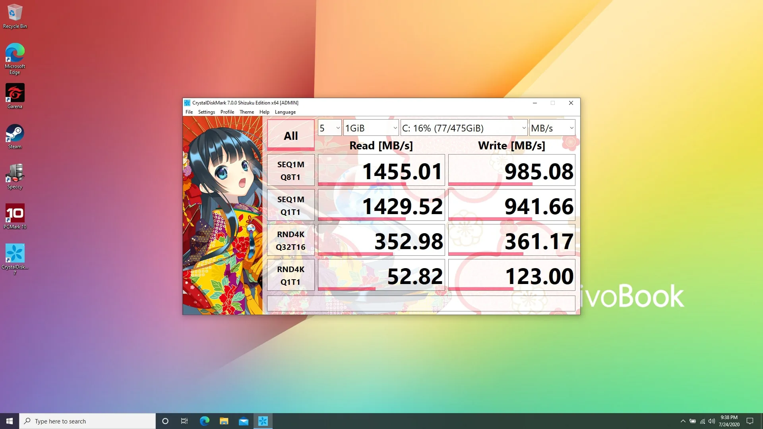
Task: Click the 123.00 write result
Action: pyautogui.click(x=511, y=275)
